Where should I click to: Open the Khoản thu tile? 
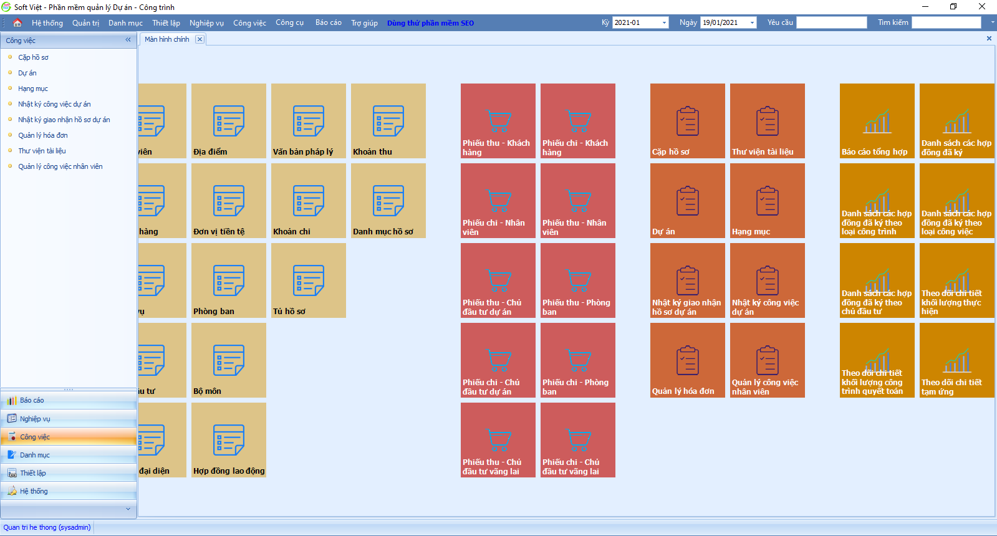pos(388,121)
